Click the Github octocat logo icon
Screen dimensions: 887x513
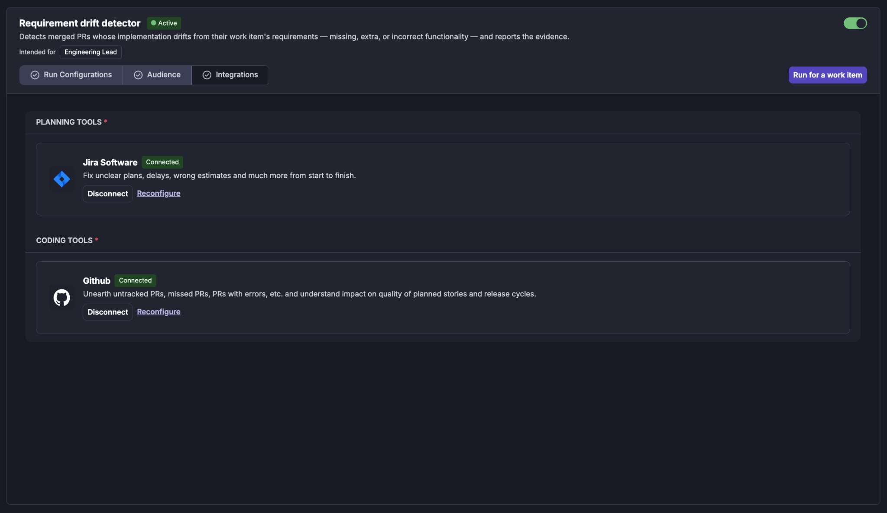(62, 297)
